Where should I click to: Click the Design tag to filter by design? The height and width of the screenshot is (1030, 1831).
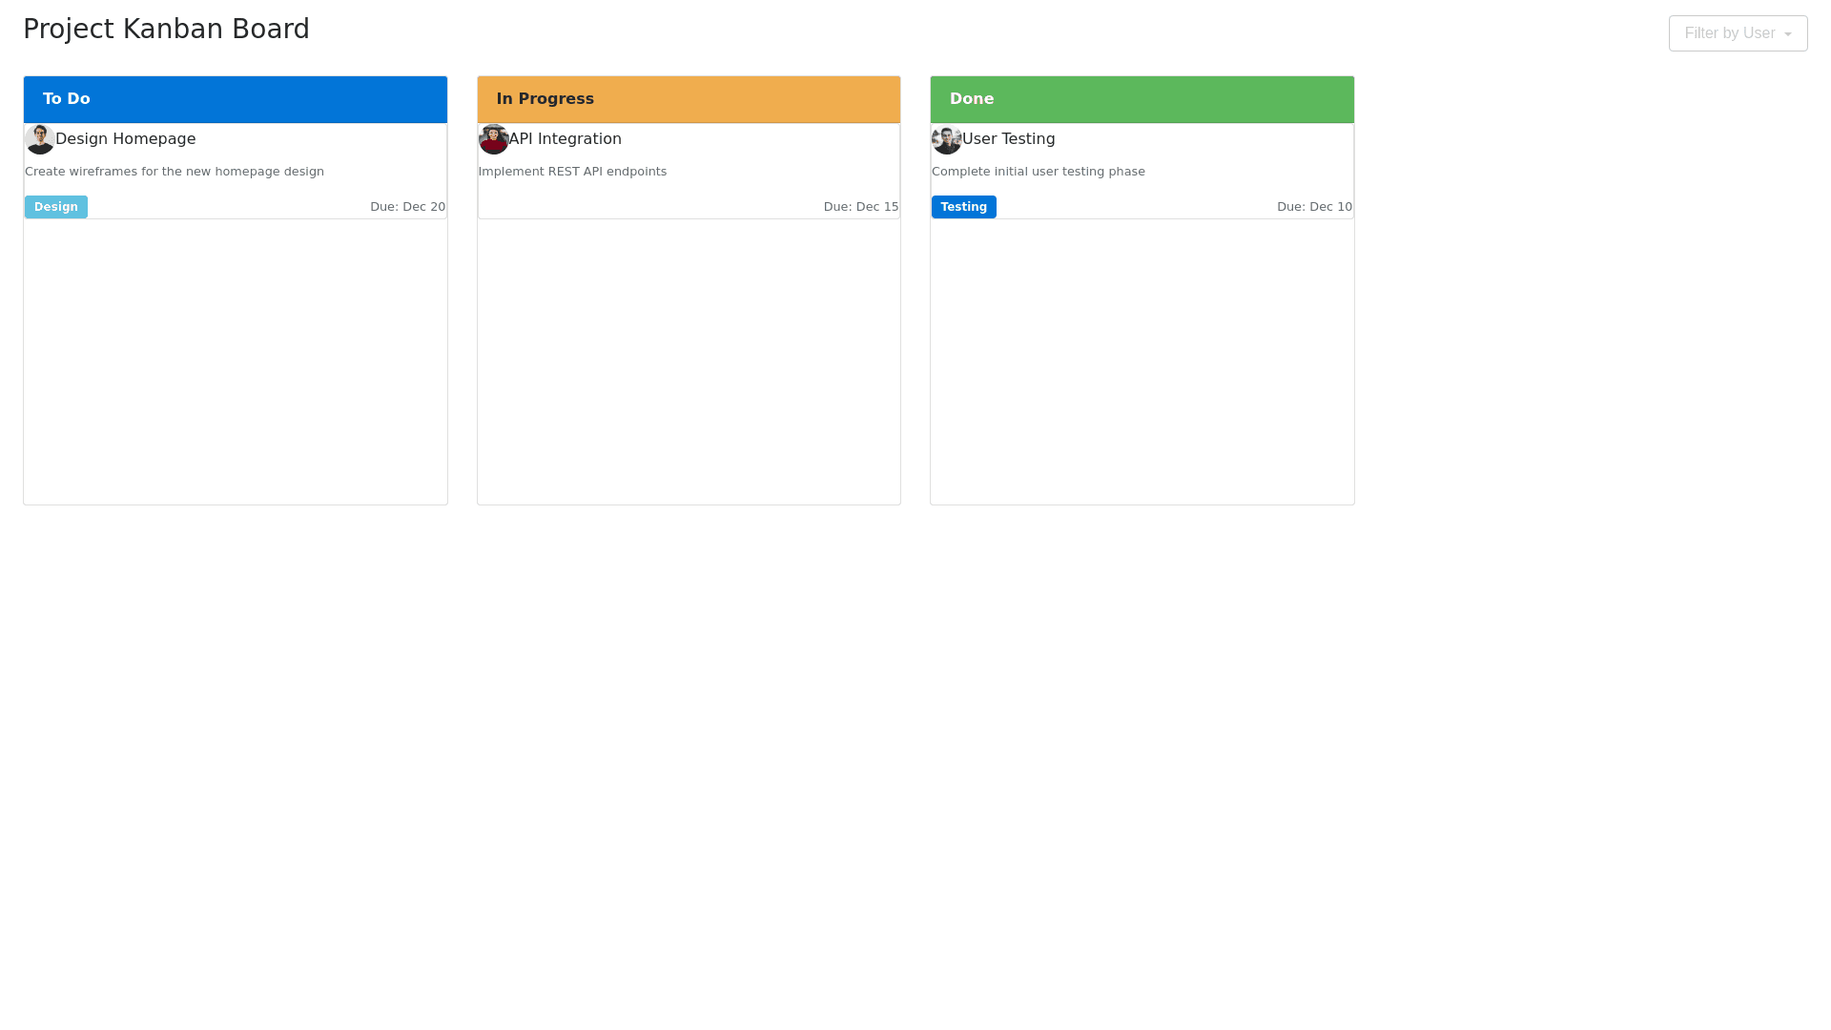click(55, 206)
